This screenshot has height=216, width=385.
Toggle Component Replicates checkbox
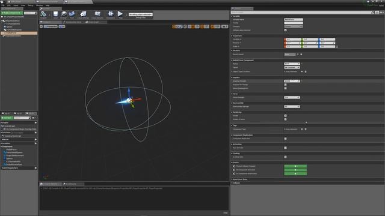[x=285, y=139]
